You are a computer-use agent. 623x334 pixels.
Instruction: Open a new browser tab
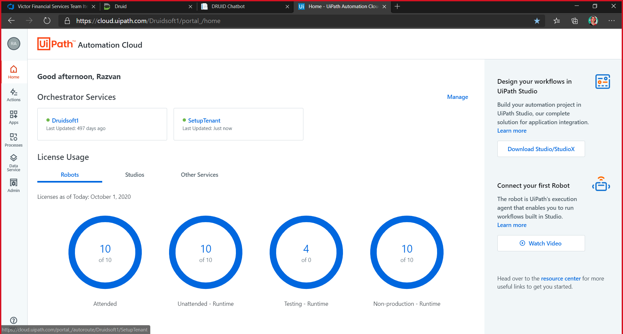click(397, 6)
